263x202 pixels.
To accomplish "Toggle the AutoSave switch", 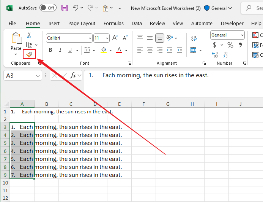I will [47, 8].
